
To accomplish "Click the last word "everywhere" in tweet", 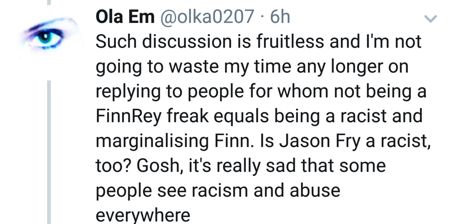I will click(143, 215).
